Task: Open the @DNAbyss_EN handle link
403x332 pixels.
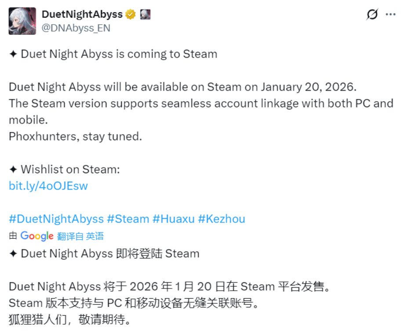Action: coord(76,28)
